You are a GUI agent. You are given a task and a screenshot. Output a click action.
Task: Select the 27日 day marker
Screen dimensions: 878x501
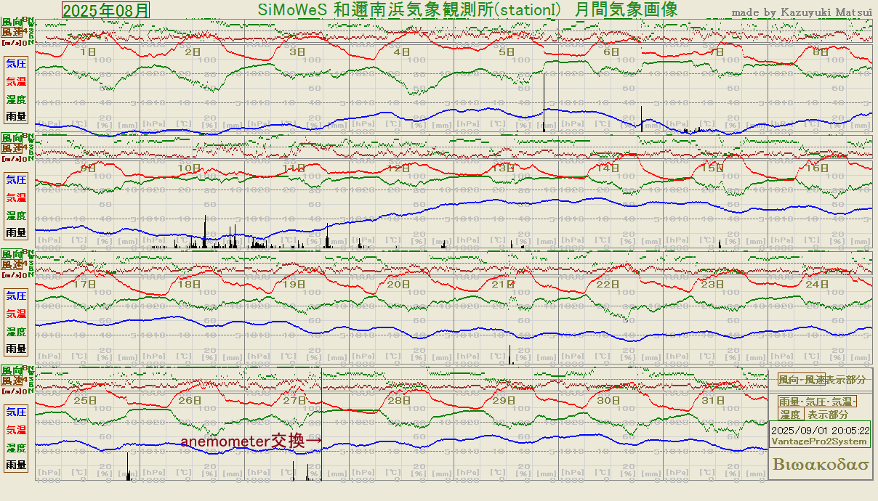tap(294, 400)
